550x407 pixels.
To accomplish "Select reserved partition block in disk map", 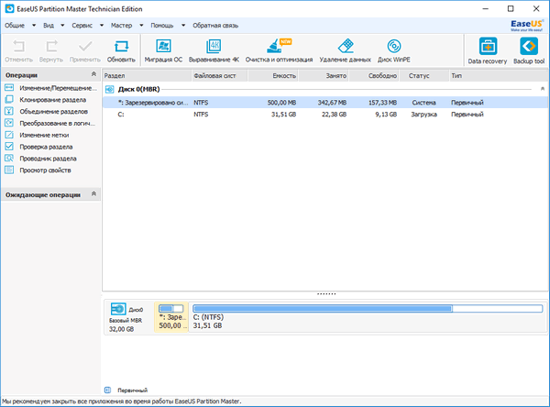I will (x=171, y=317).
